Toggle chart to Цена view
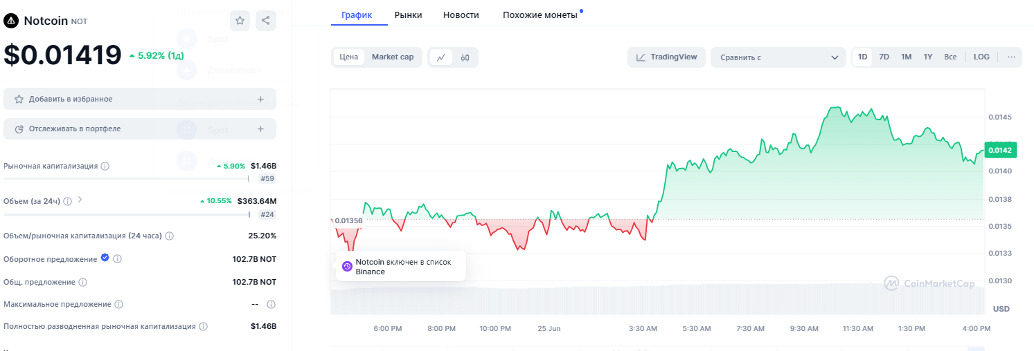 (x=349, y=57)
